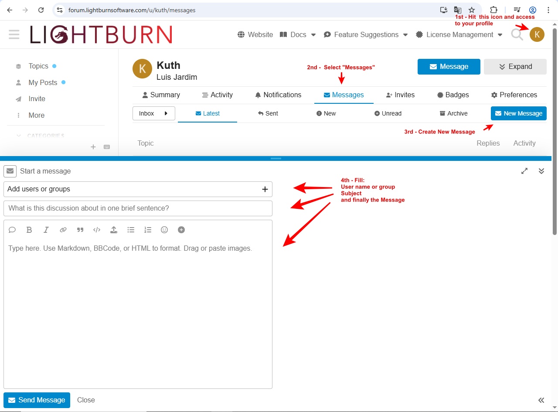Open the forum search magnifier
This screenshot has width=558, height=412.
tap(517, 34)
